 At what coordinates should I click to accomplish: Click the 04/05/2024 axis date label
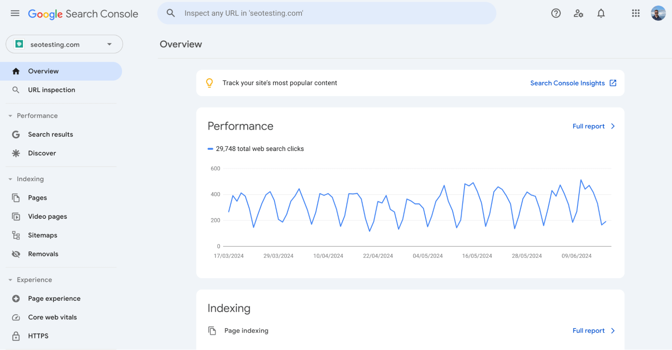(x=428, y=256)
